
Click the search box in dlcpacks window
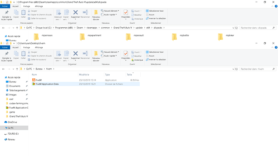tap(257, 28)
